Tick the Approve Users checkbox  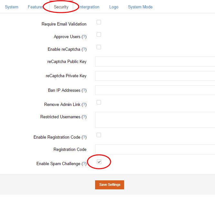[99, 35]
